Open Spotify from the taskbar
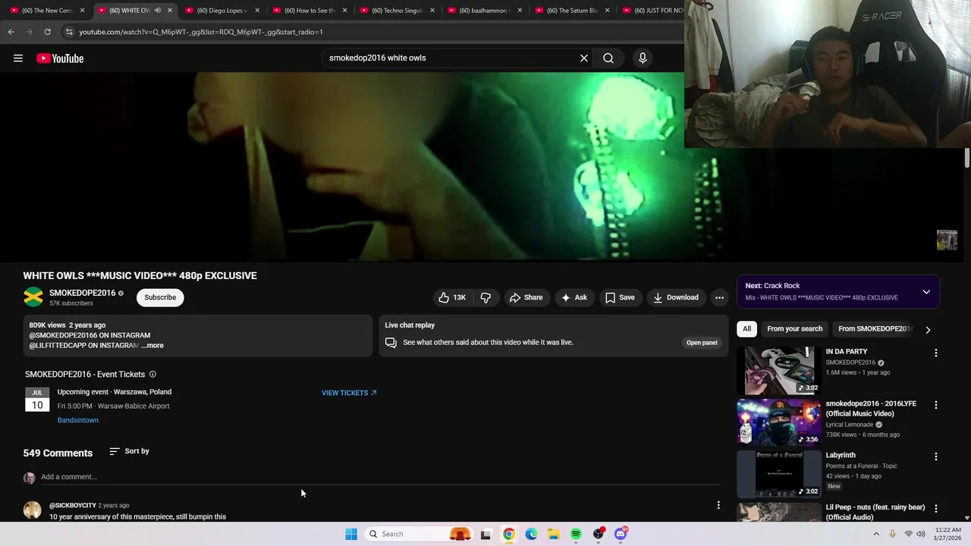This screenshot has width=971, height=546. (x=576, y=534)
